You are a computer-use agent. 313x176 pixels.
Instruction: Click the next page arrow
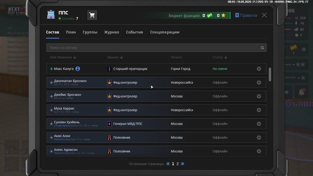183,164
